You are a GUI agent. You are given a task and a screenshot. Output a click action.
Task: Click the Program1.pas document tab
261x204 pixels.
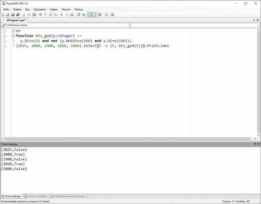[16, 20]
